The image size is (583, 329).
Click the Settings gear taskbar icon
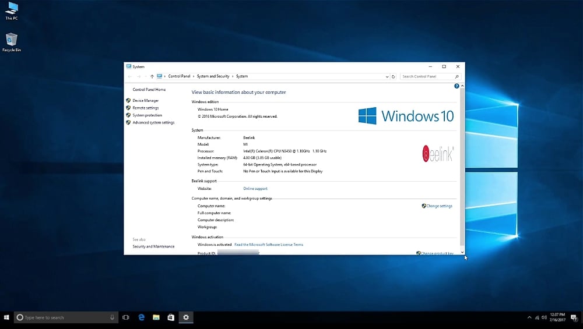click(186, 317)
